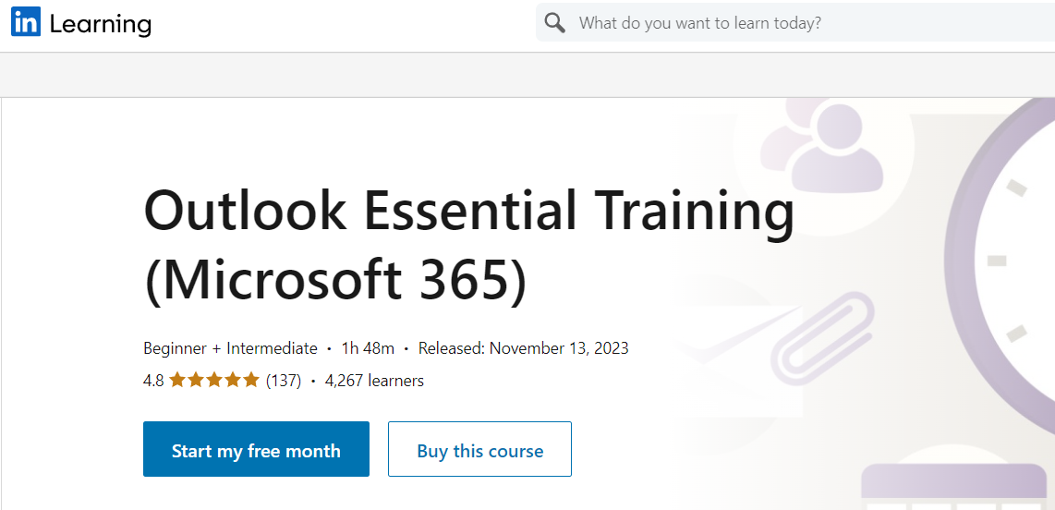Image resolution: width=1055 pixels, height=510 pixels.
Task: Open the (137) ratings count
Action: tap(284, 380)
